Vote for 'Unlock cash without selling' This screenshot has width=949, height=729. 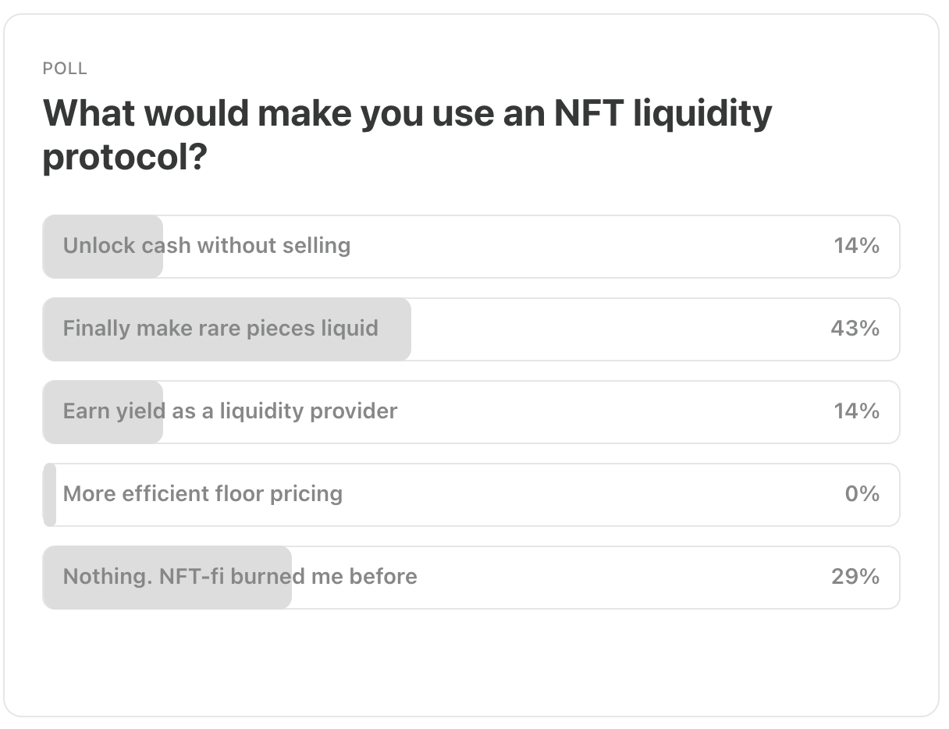[471, 247]
